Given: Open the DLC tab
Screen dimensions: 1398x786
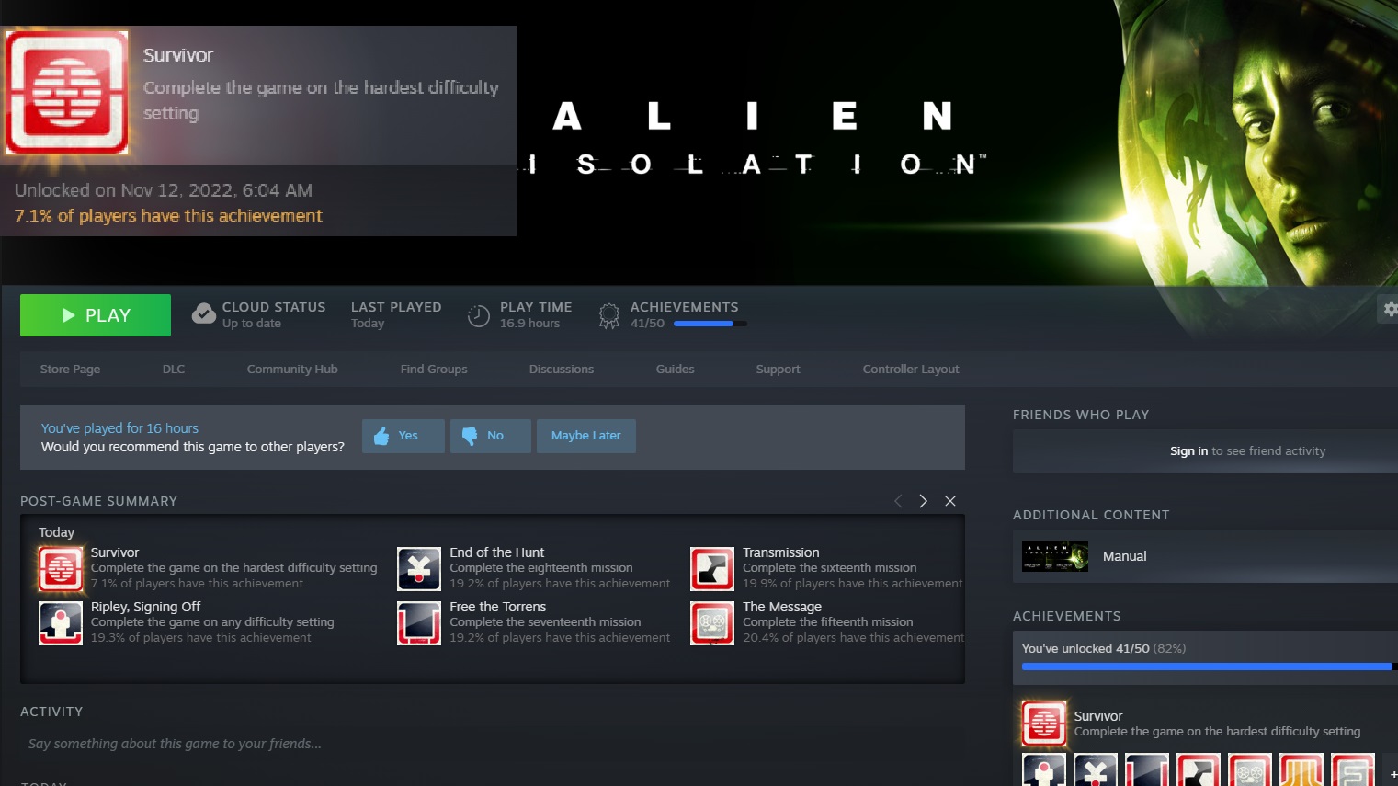Looking at the screenshot, I should click(174, 370).
